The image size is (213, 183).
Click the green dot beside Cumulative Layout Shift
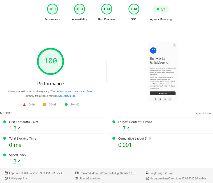(x=114, y=138)
